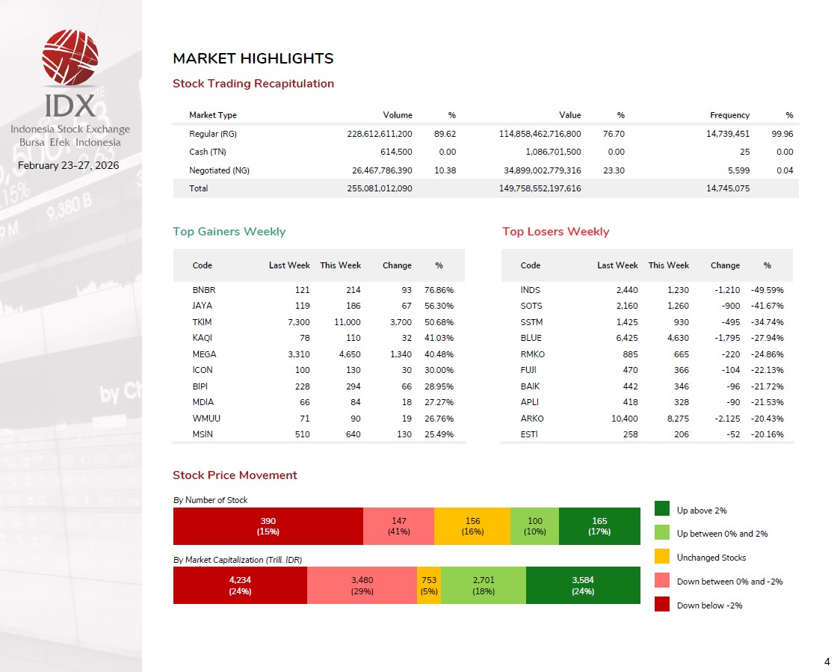Click the IDX globe logo
The image size is (837, 672).
70,58
